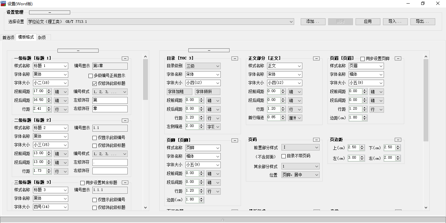Enable the 多级编号正规显示 checkbox
This screenshot has width=446, height=223.
[91, 76]
